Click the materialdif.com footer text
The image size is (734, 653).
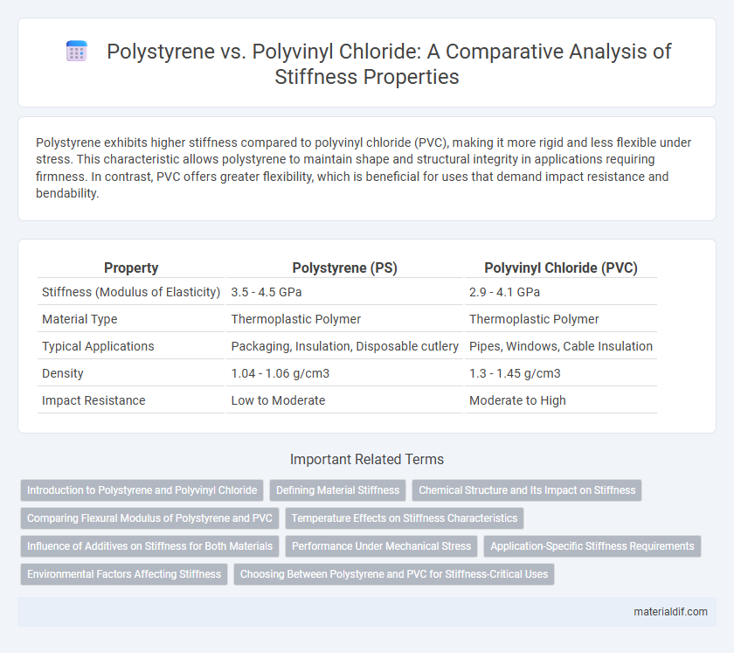tap(670, 612)
